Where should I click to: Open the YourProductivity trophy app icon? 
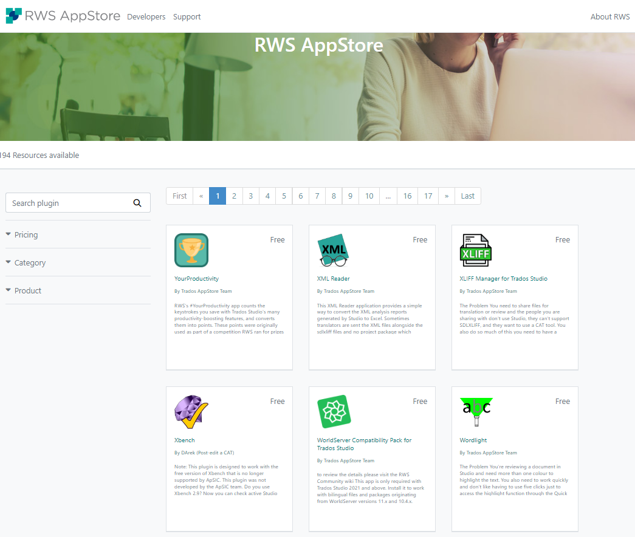tap(191, 250)
